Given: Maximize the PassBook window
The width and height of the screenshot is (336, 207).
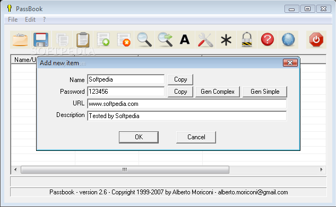Looking at the screenshot, I should pos(307,9).
